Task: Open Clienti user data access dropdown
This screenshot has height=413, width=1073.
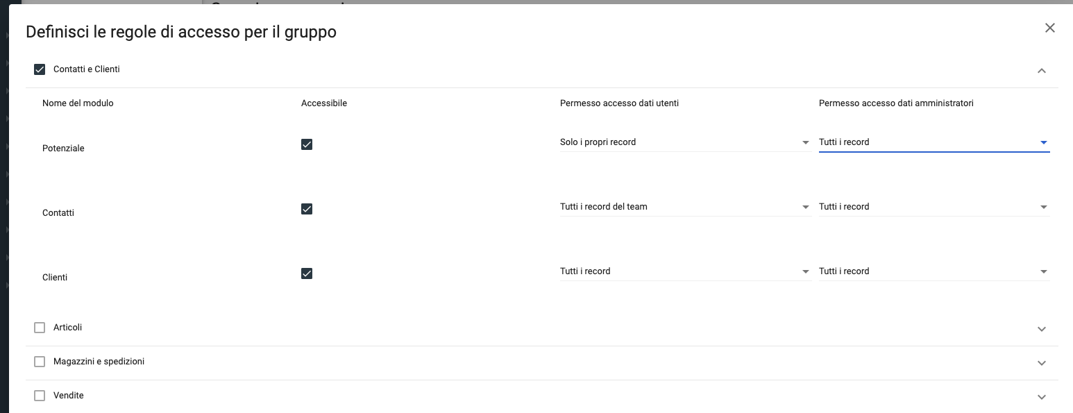Action: [684, 271]
